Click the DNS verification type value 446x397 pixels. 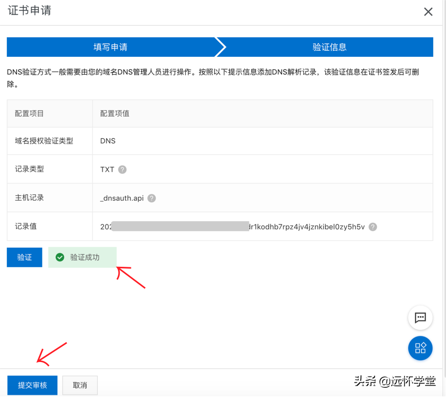pyautogui.click(x=108, y=141)
